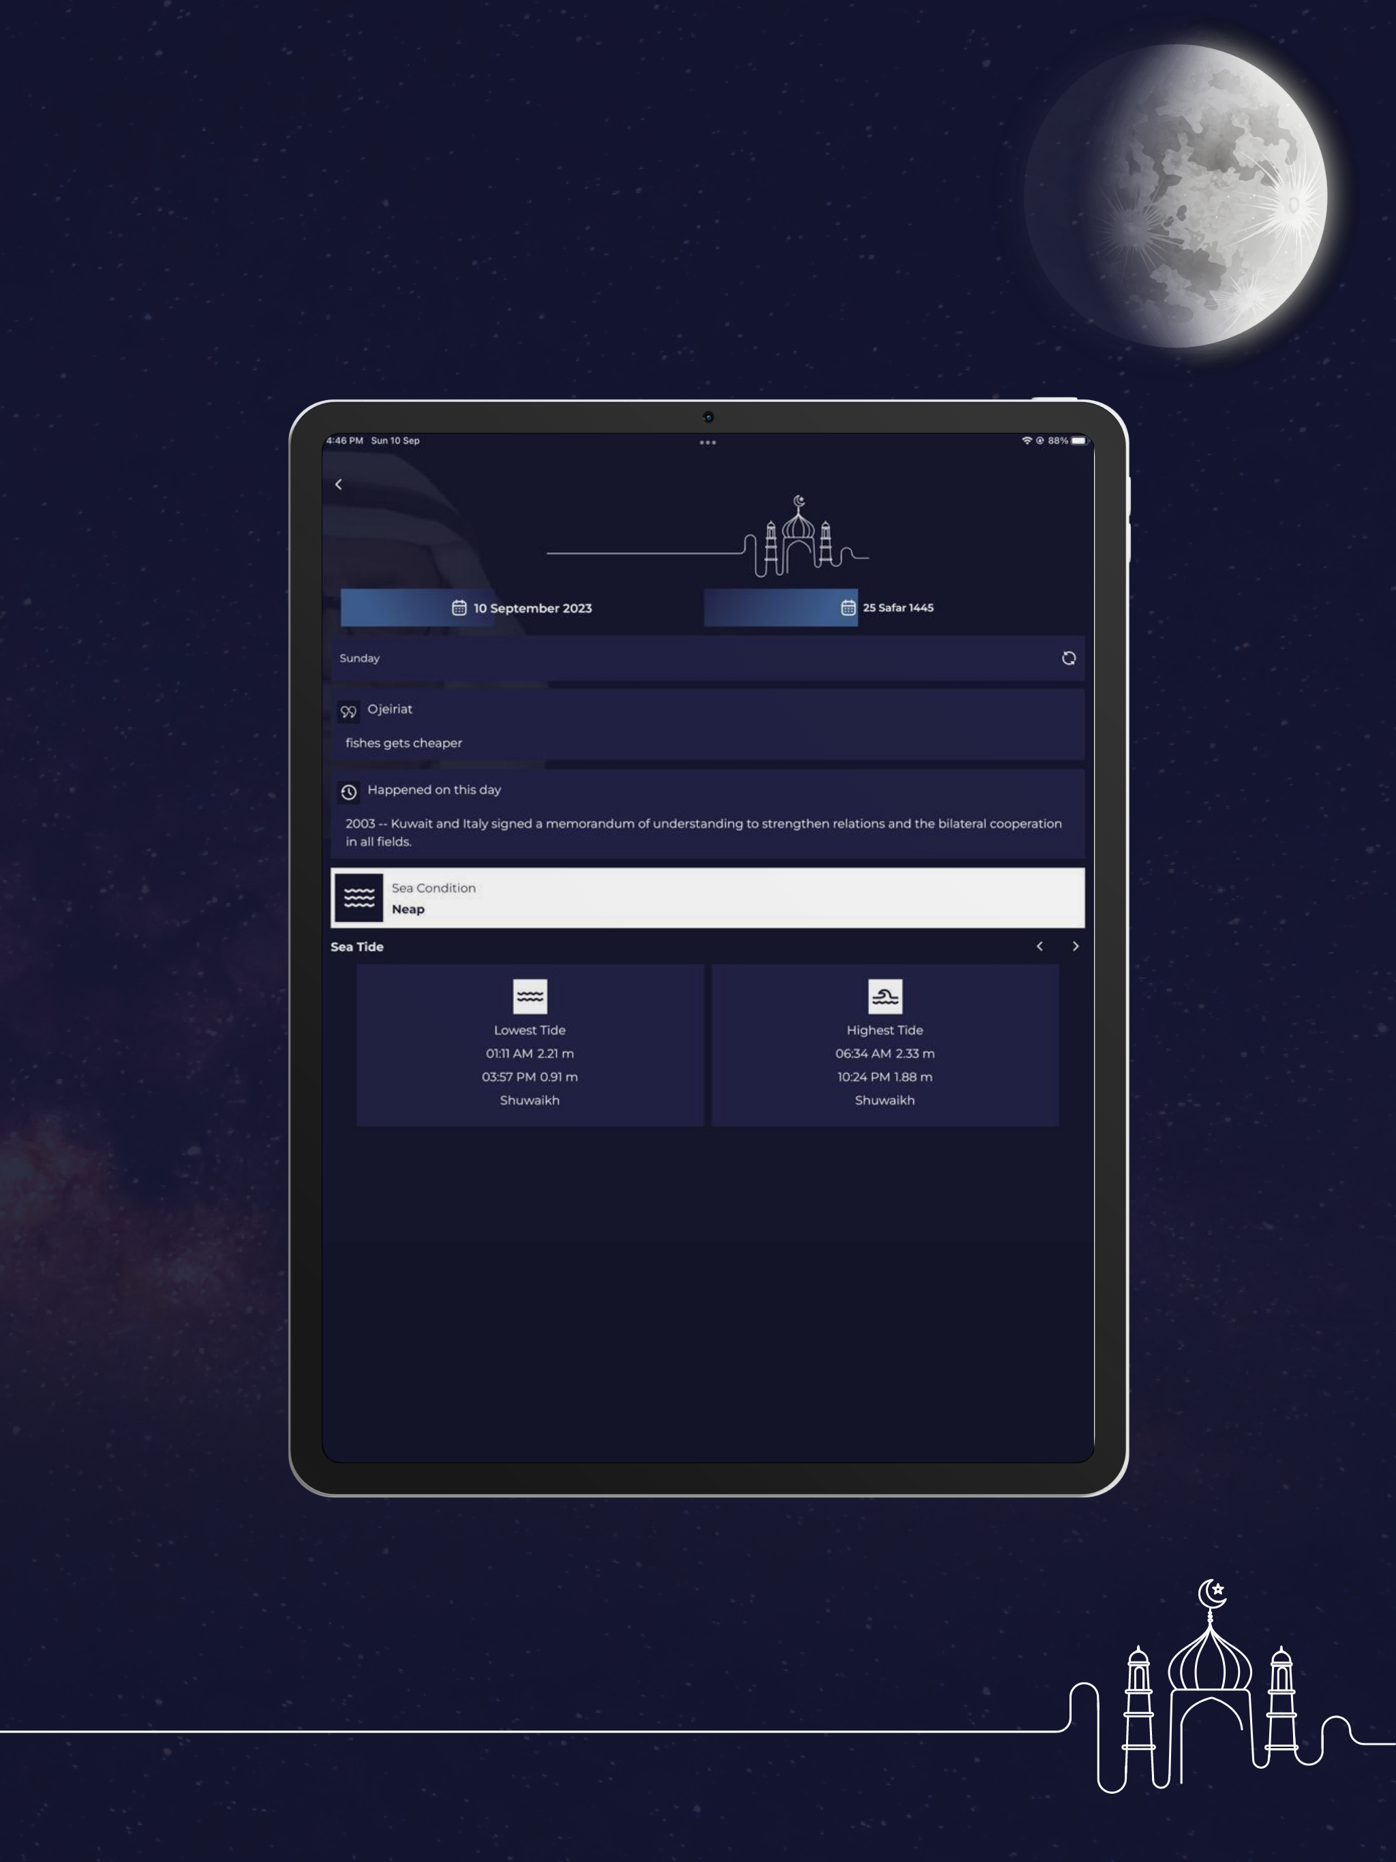Click the 4:46 PM status bar time
The height and width of the screenshot is (1862, 1396).
coord(344,440)
